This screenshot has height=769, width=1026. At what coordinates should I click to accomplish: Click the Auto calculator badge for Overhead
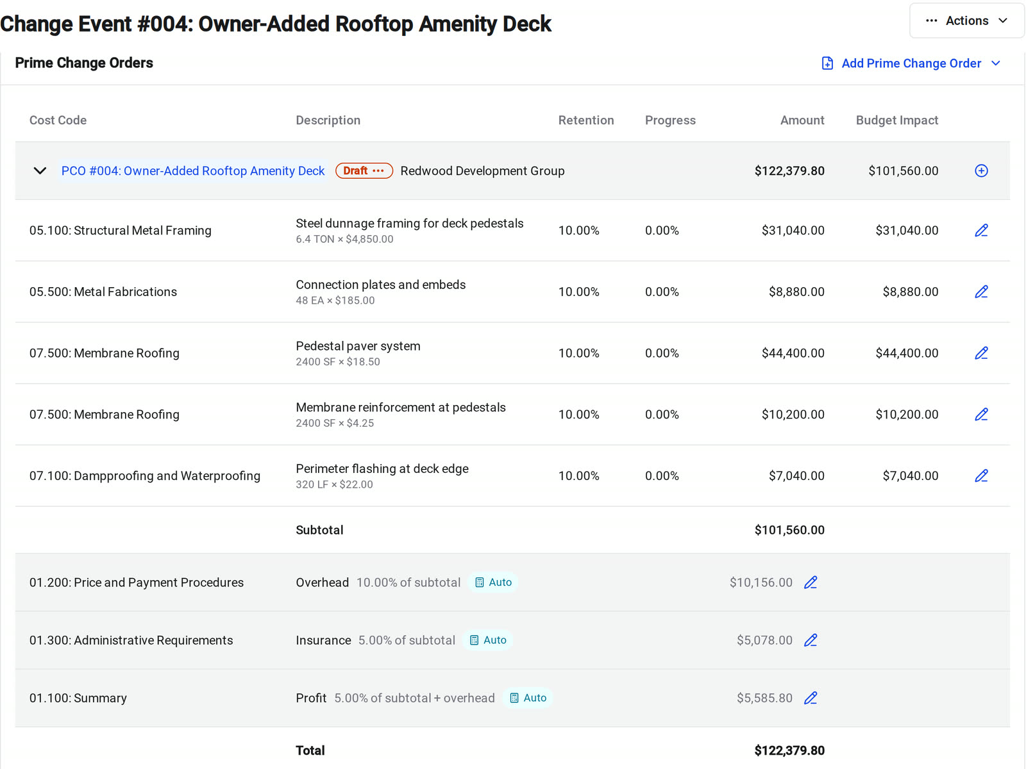coord(493,583)
